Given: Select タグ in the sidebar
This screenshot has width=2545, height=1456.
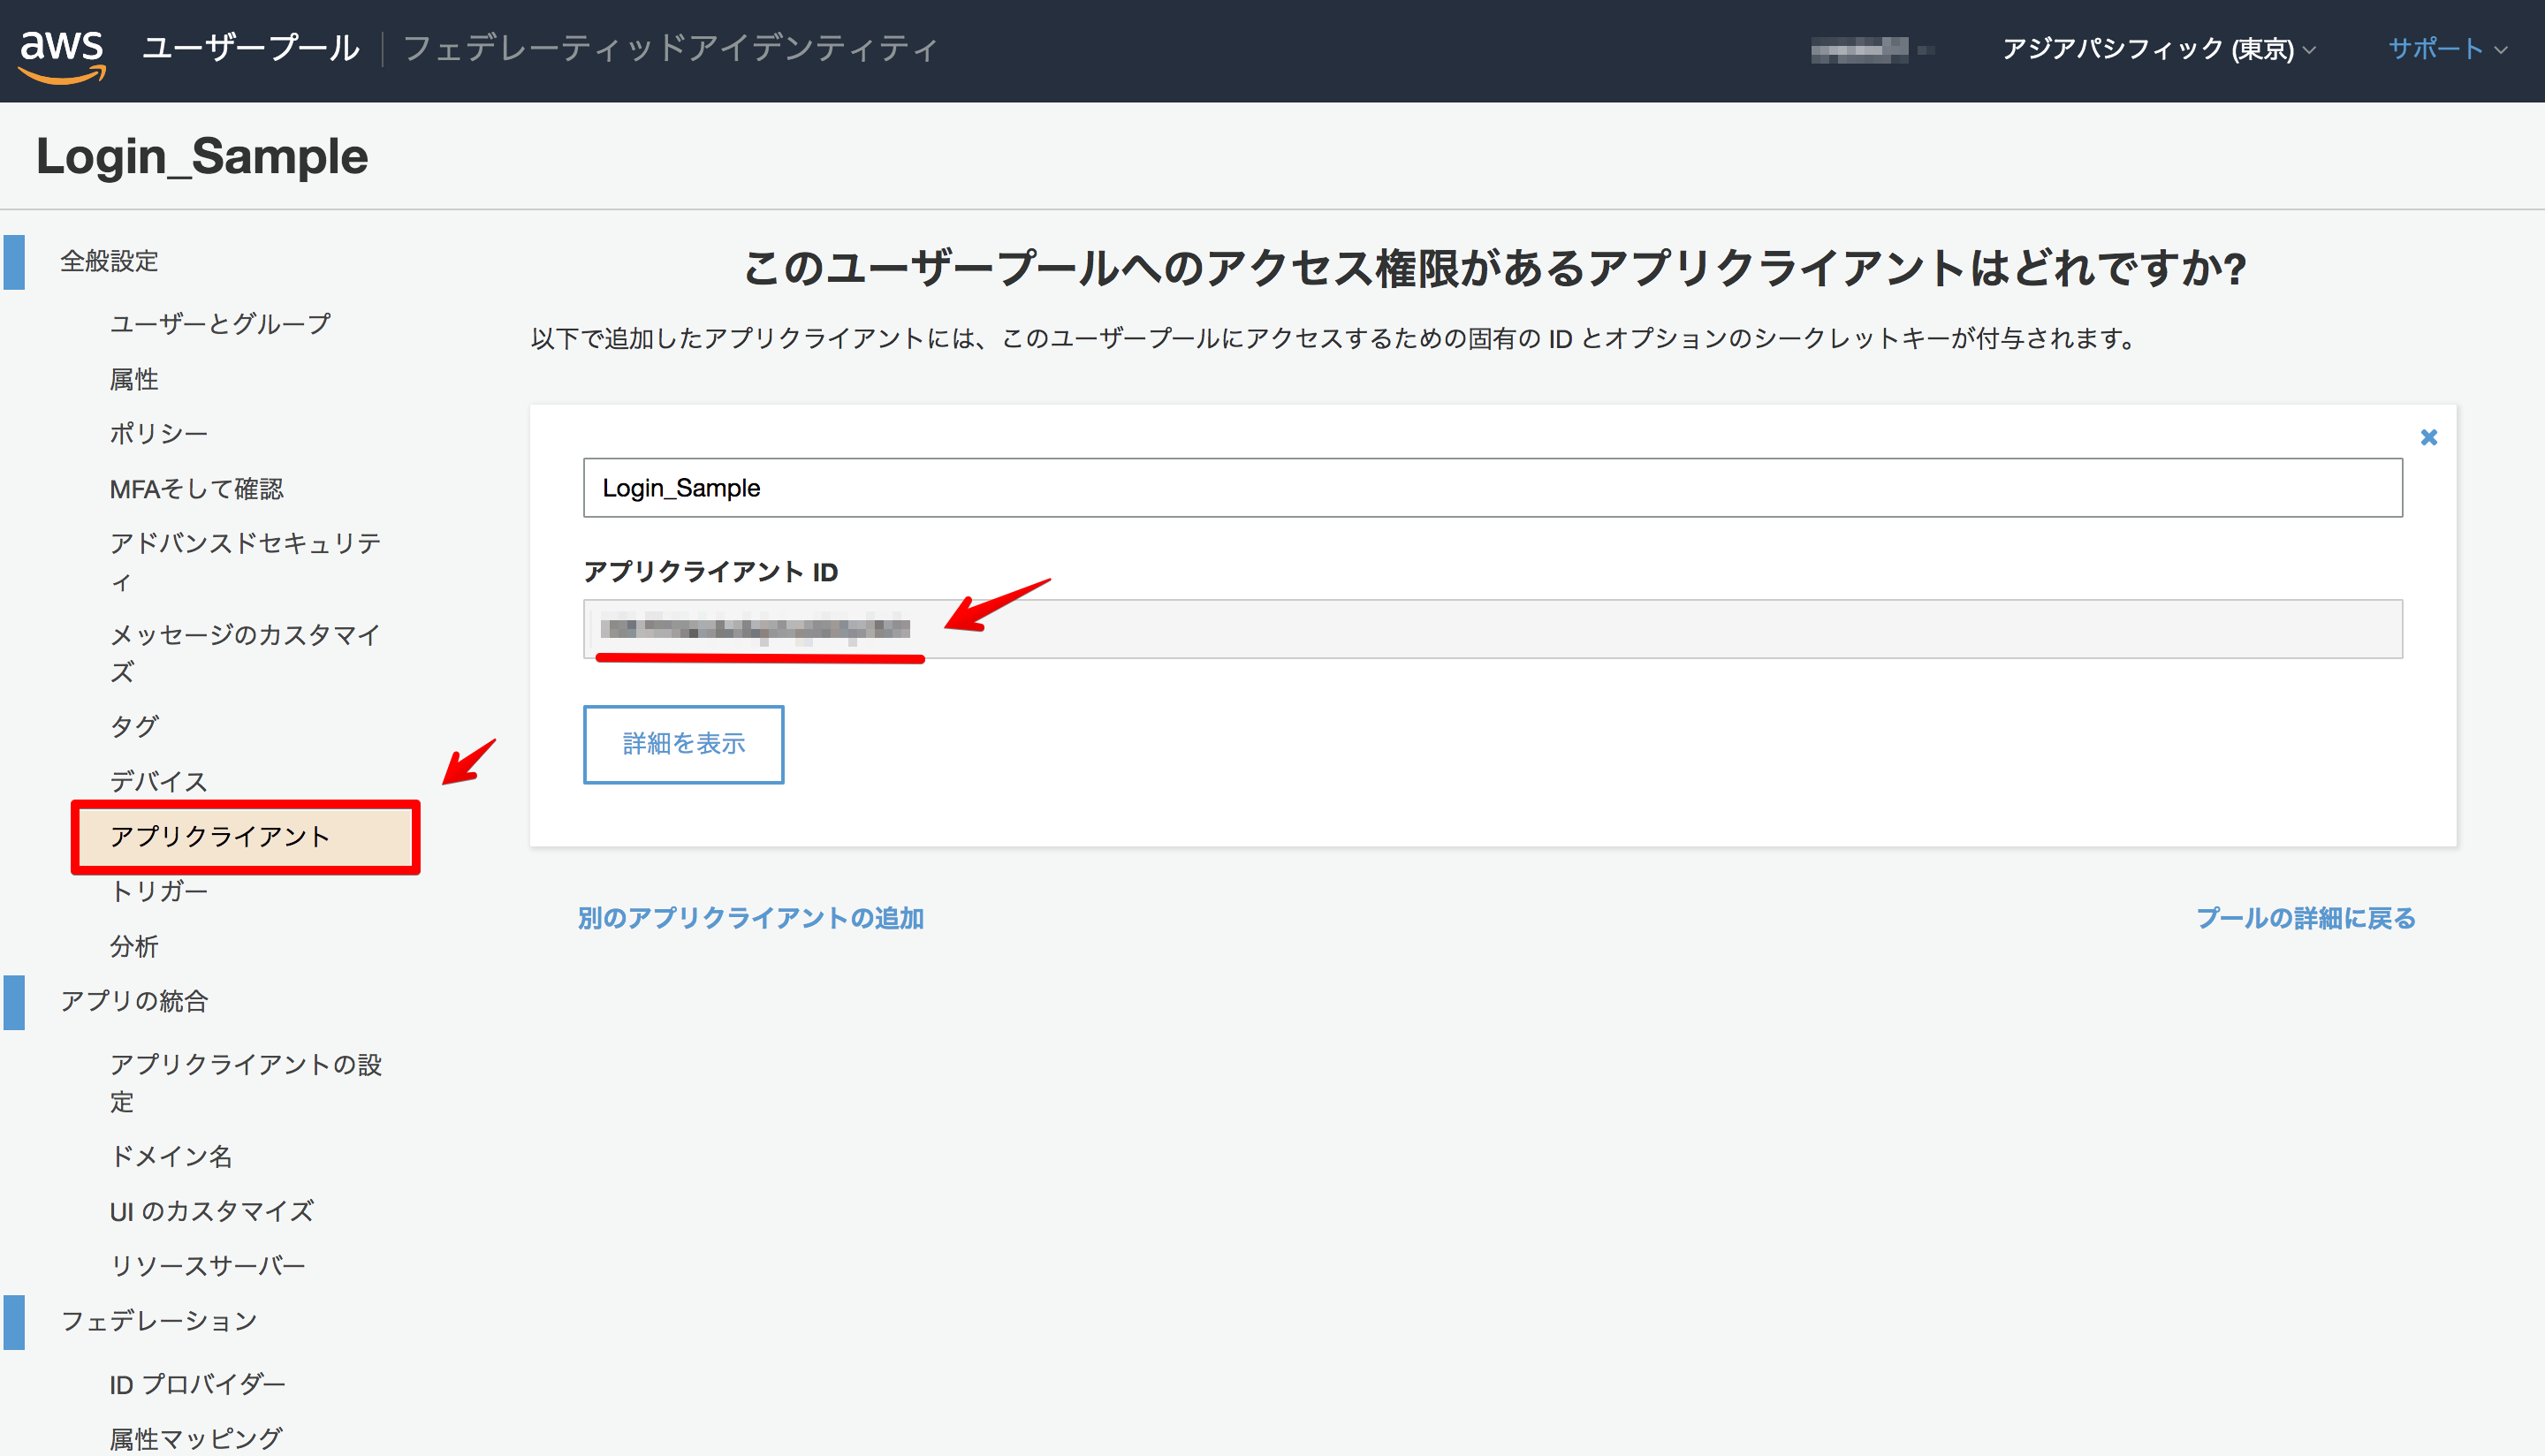Looking at the screenshot, I should 134,726.
